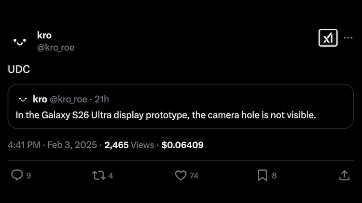Screen dimensions: 362x203
Task: Open the three-dot more options menu
Action: 348,38
